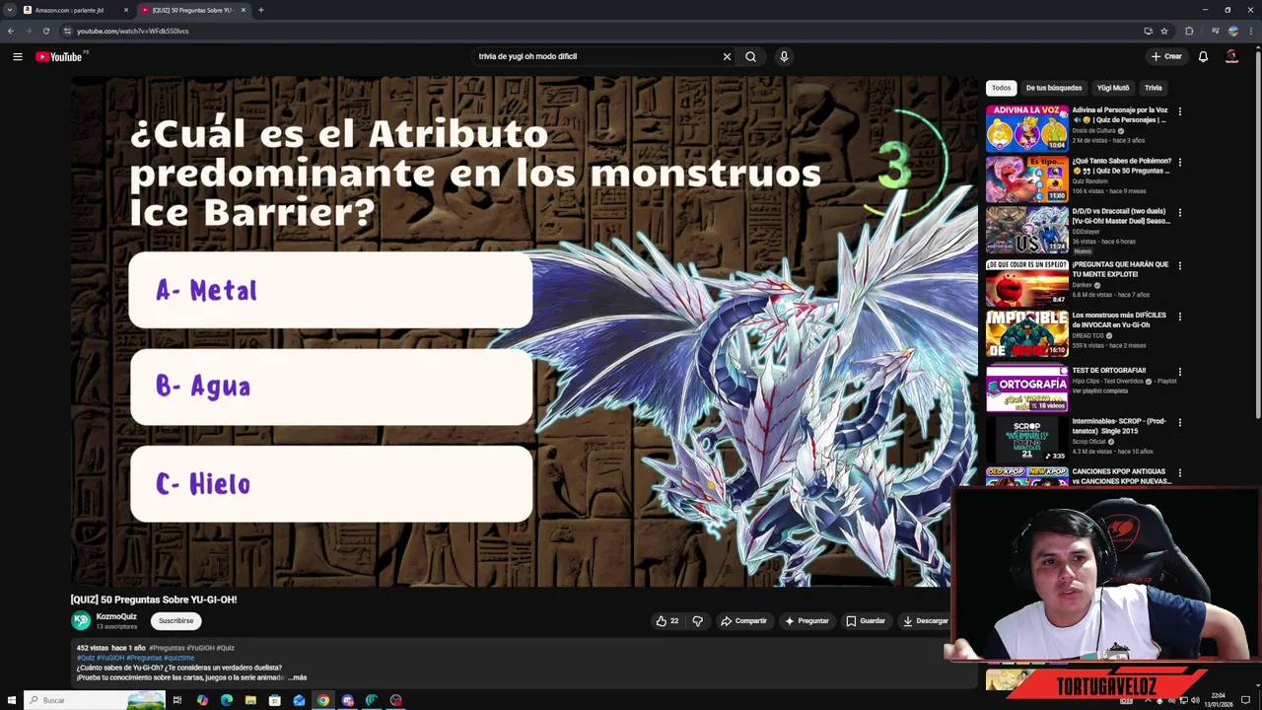Click the YouTube search input field

[x=596, y=56]
